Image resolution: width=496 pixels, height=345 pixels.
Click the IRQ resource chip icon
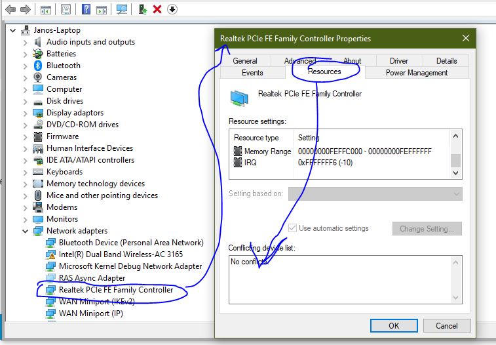(238, 163)
